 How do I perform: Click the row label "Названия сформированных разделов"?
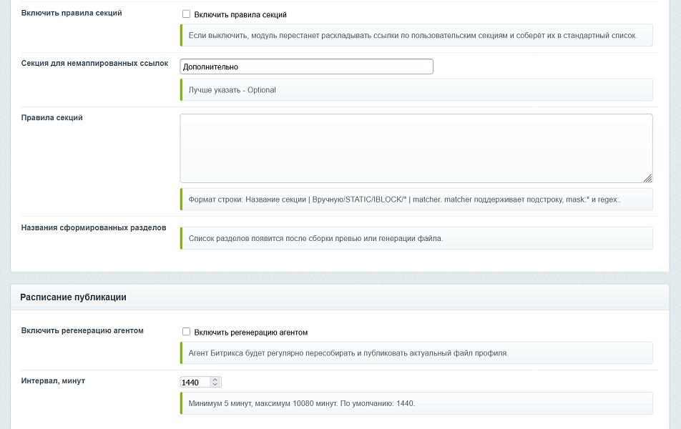94,228
